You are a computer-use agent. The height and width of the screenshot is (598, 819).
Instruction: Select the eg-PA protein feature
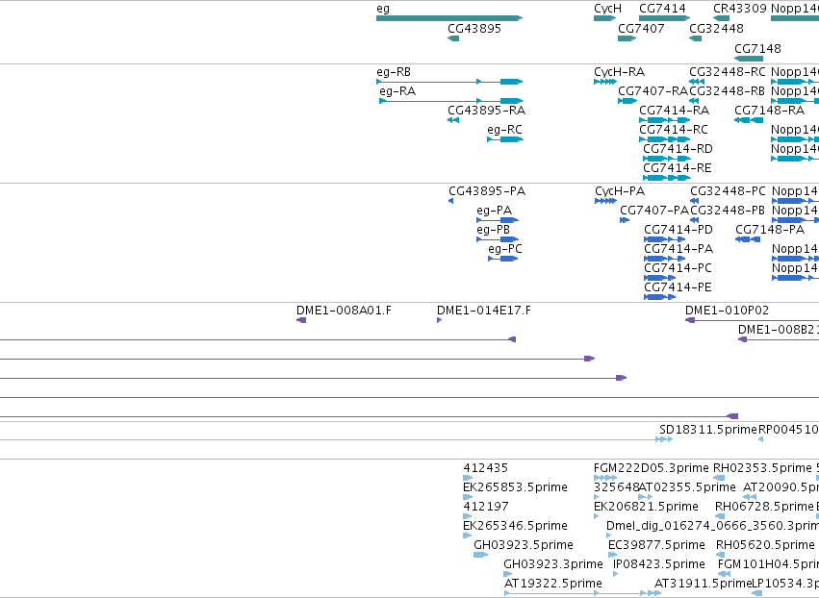click(498, 220)
